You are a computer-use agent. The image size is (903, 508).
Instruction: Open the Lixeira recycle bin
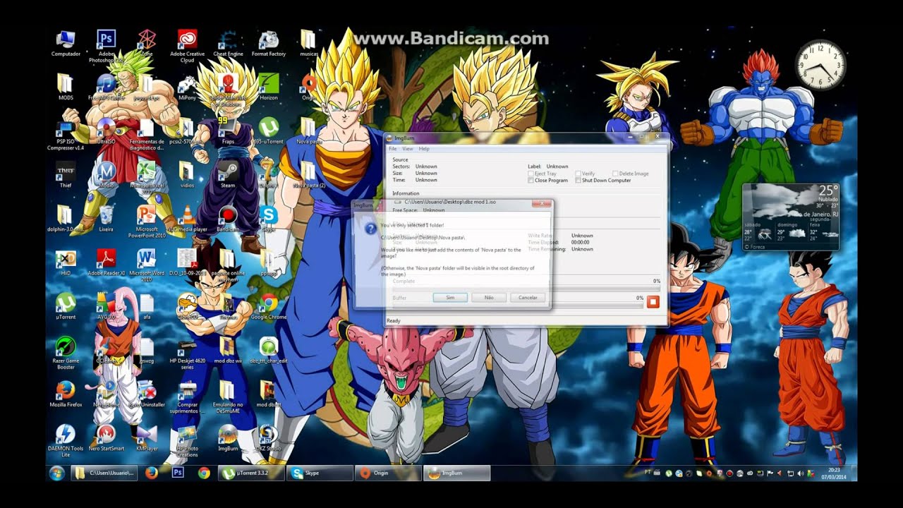coord(106,219)
